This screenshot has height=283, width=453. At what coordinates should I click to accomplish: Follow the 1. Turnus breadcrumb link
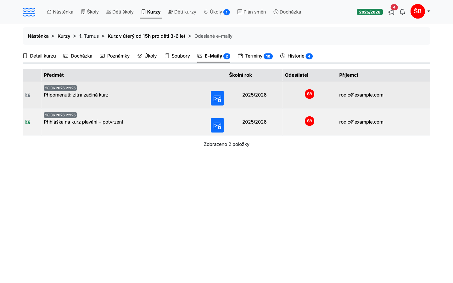[x=89, y=36]
